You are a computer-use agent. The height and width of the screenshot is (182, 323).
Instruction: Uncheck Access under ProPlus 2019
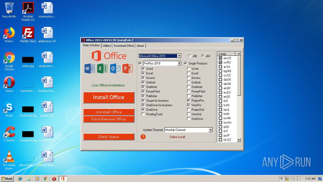143,78
